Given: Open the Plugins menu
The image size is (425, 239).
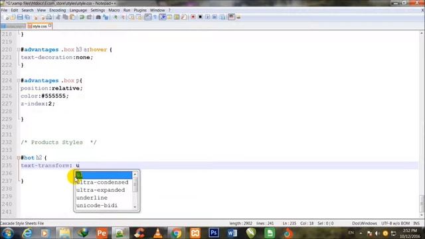Looking at the screenshot, I should coord(140,11).
